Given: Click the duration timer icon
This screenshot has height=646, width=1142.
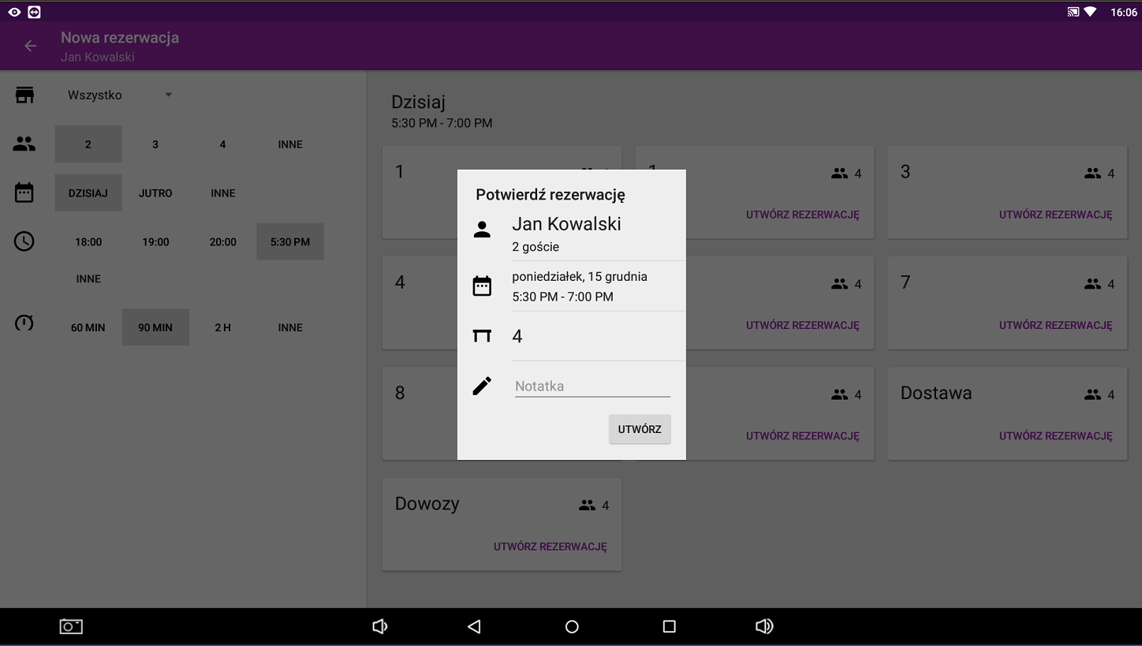Looking at the screenshot, I should tap(24, 323).
